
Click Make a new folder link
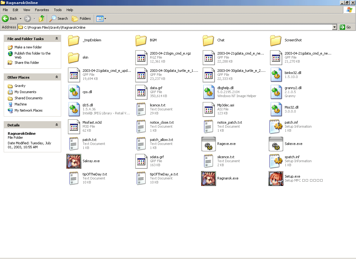(28, 47)
